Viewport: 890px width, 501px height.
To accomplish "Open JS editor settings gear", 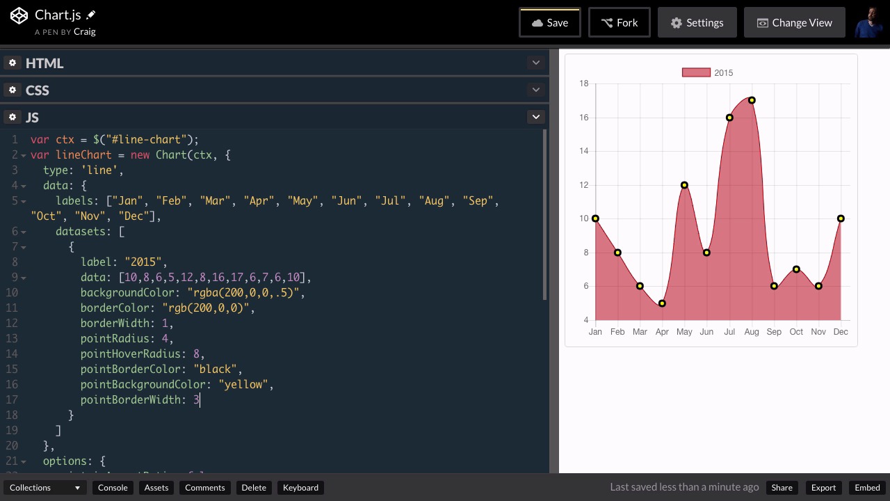I will (13, 118).
